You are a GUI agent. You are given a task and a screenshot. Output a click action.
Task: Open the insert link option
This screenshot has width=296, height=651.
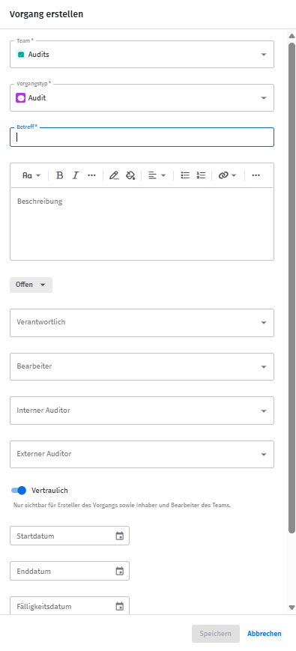(227, 175)
